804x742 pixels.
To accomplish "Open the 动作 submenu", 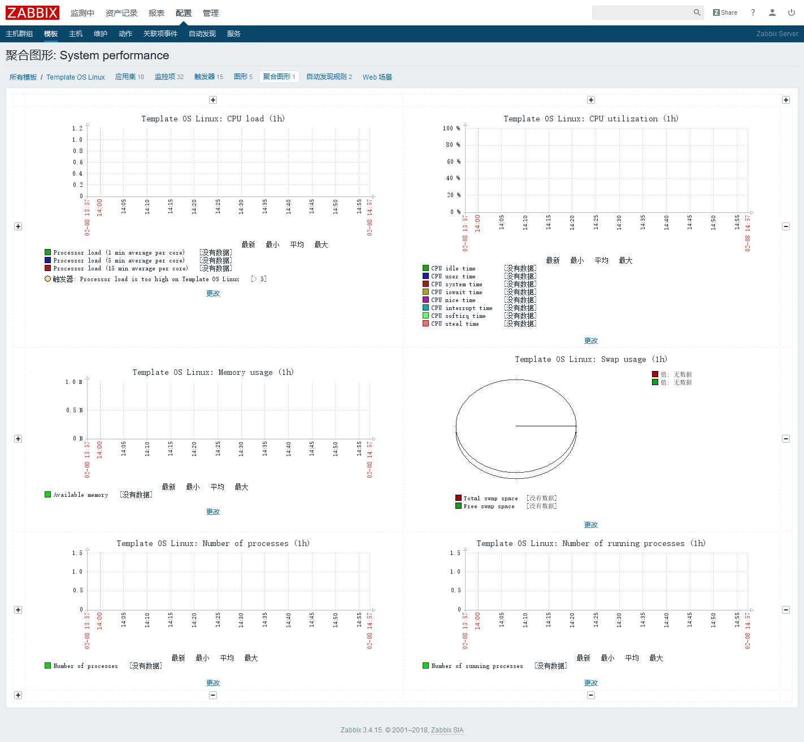I will point(125,34).
